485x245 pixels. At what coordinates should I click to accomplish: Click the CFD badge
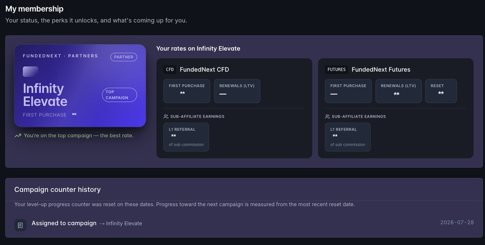[170, 70]
